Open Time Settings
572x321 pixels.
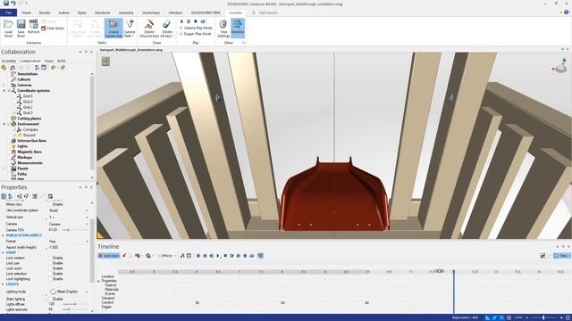223,29
